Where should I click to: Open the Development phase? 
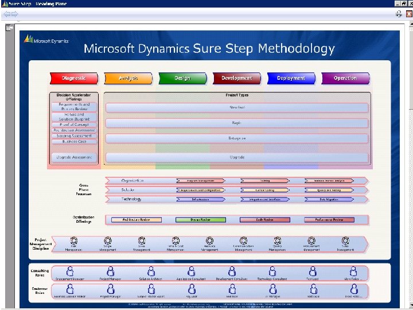click(237, 78)
